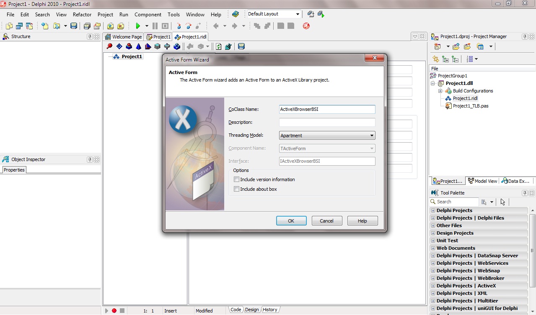Click the Add folder icon in Project Manager
This screenshot has height=315, width=536.
[456, 46]
